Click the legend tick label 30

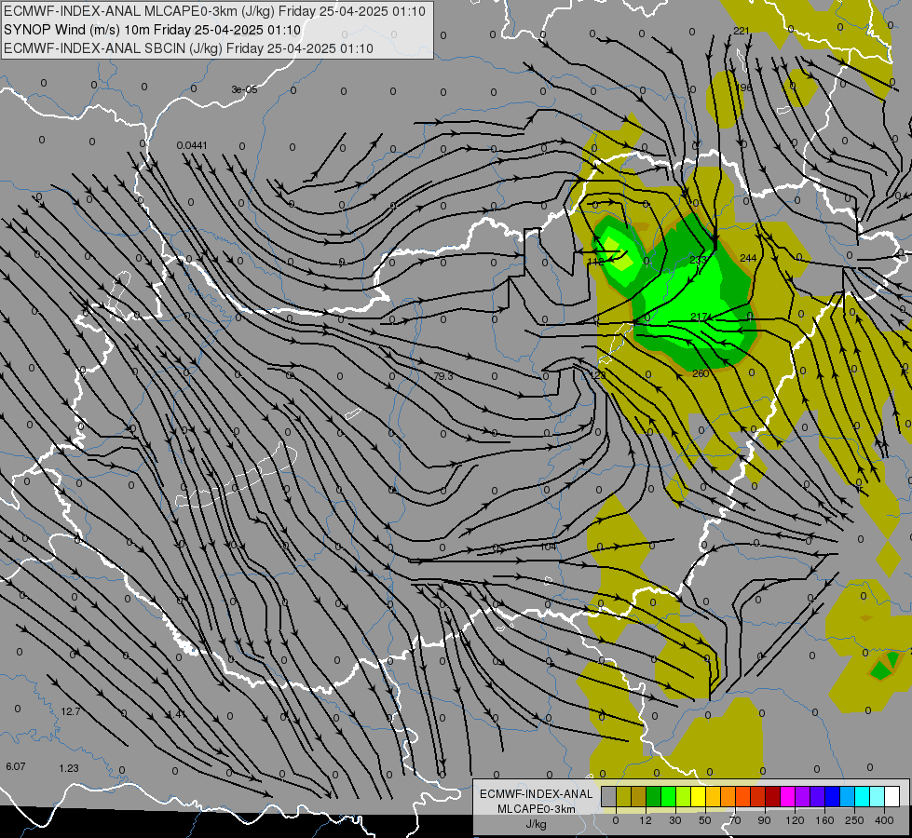point(675,820)
